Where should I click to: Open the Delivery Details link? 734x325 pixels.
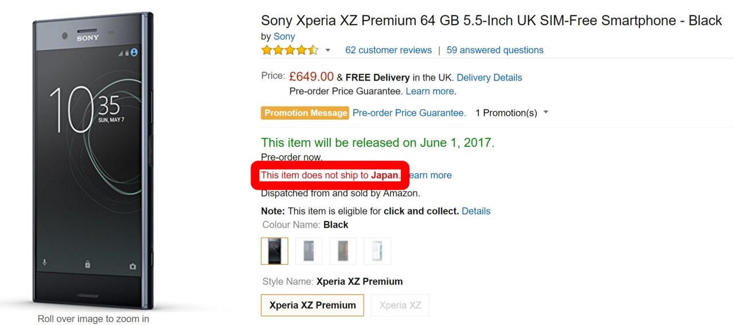pos(489,77)
